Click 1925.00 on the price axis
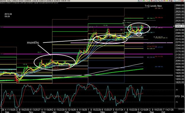The height and width of the screenshot is (113, 185). [180, 73]
